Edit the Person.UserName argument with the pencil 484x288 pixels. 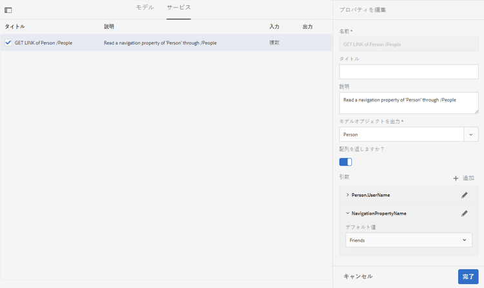464,195
